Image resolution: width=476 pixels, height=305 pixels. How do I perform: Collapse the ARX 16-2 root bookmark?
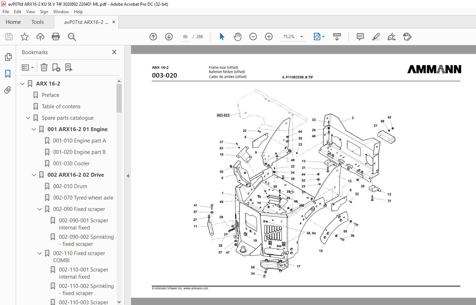click(22, 84)
